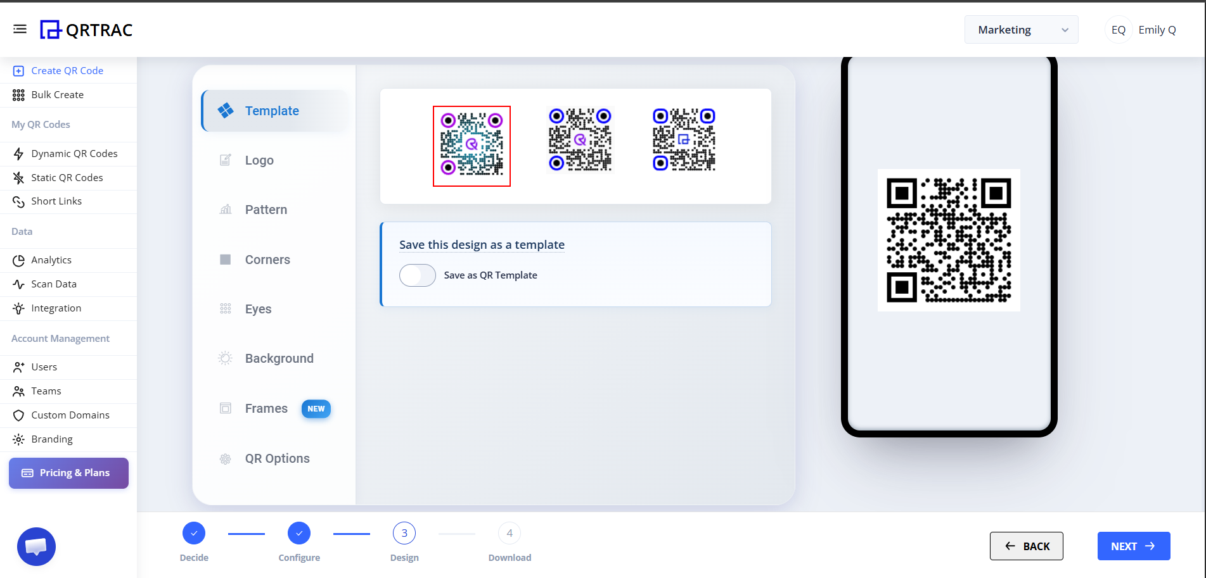Viewport: 1206px width, 578px height.
Task: Click the QR code preview on phone
Action: tap(949, 240)
